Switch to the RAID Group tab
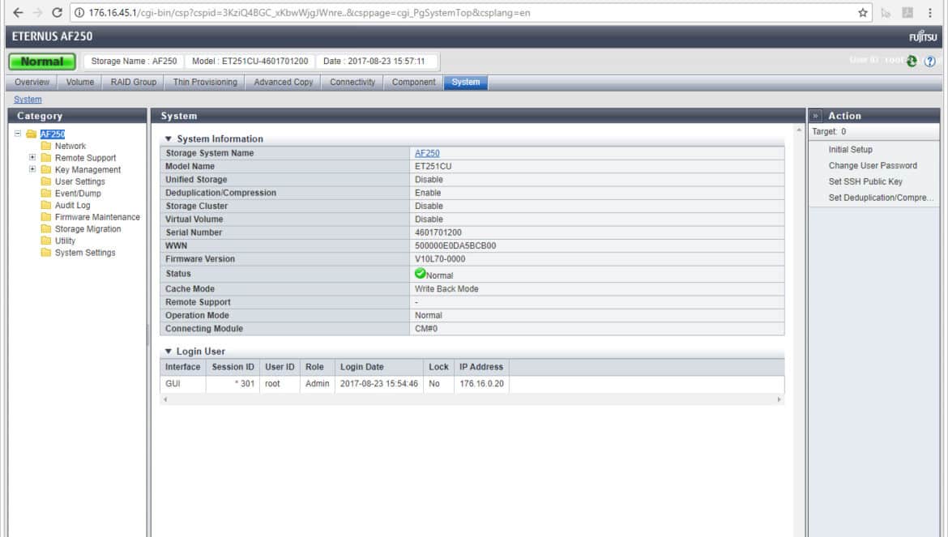This screenshot has width=948, height=537. click(x=134, y=82)
